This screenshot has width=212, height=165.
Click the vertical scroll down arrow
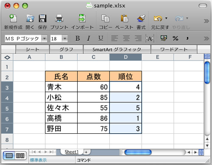(x=207, y=146)
